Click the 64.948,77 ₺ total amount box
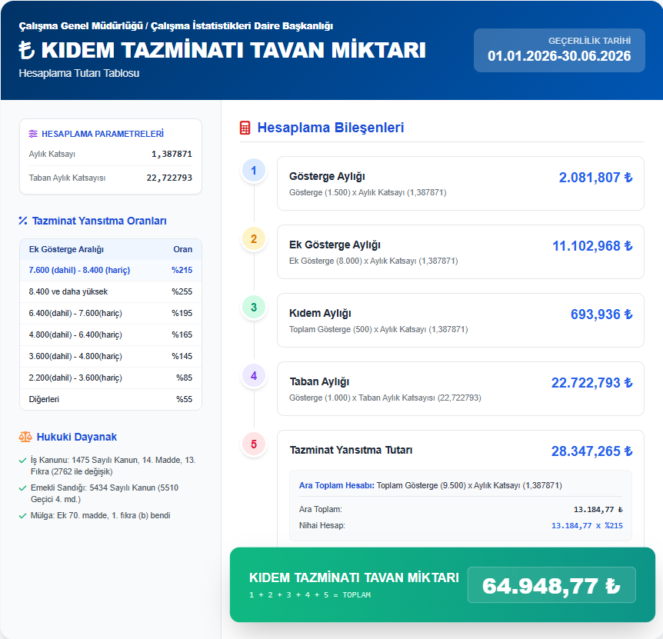This screenshot has width=663, height=639. (551, 585)
